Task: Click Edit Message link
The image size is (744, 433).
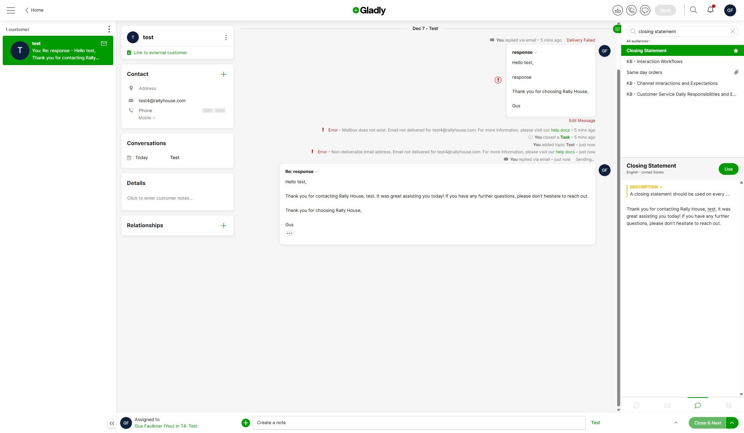Action: [582, 121]
